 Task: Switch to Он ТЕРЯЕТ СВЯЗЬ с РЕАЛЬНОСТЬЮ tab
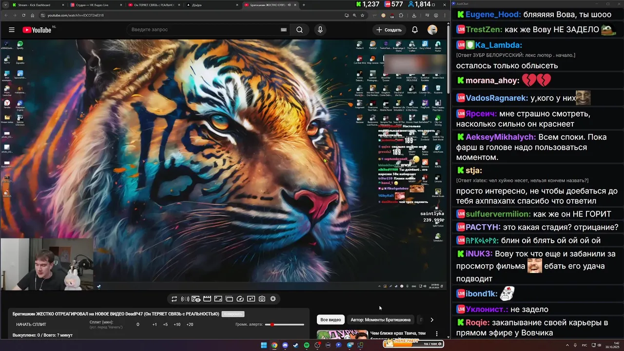click(x=154, y=5)
